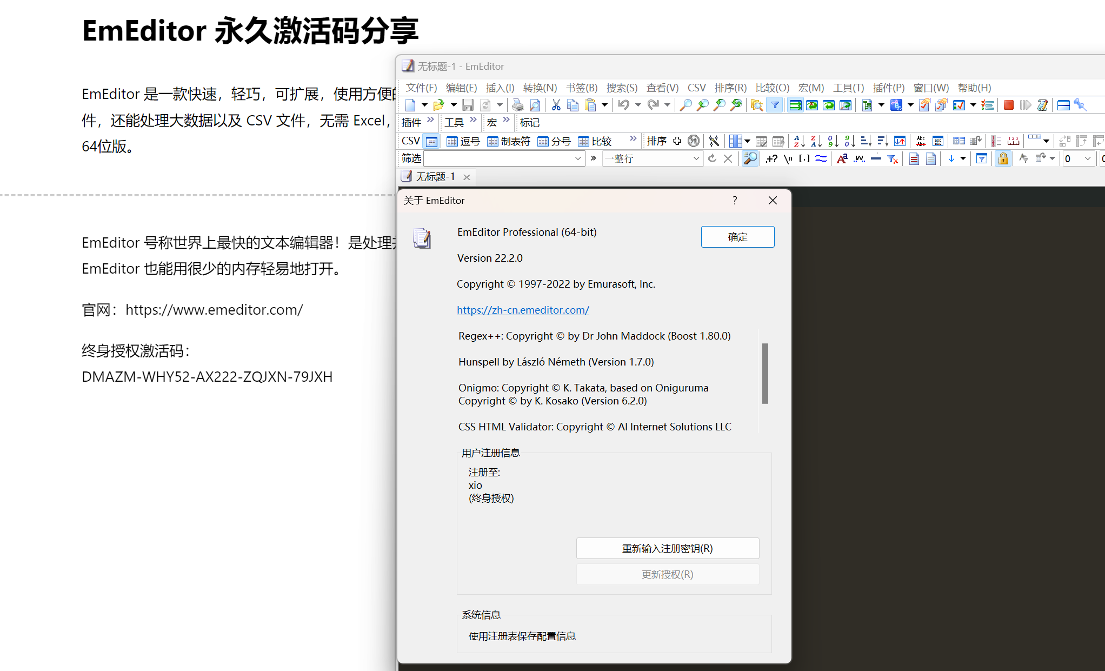Viewport: 1105px width, 671px height.
Task: Click the filter bar X abort button
Action: (x=728, y=158)
